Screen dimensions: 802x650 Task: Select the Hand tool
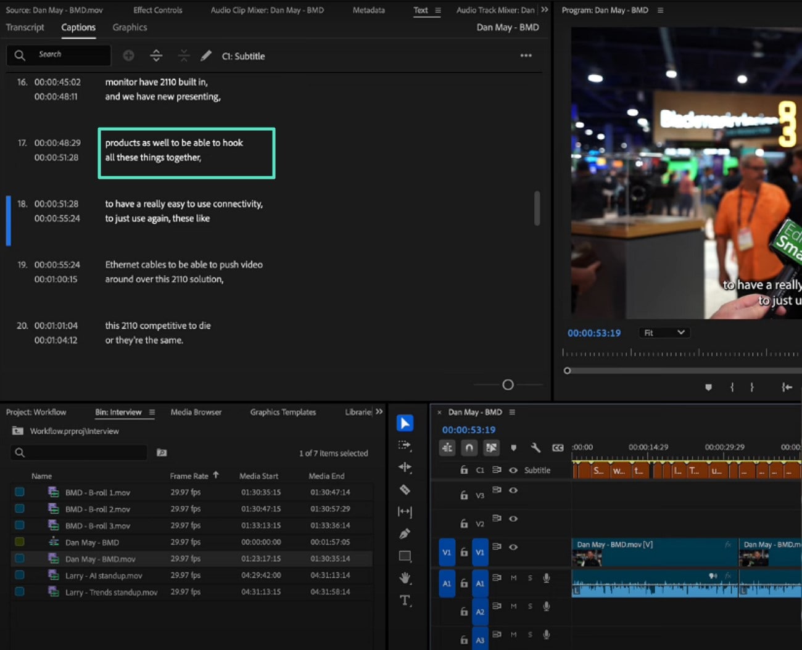tap(405, 578)
